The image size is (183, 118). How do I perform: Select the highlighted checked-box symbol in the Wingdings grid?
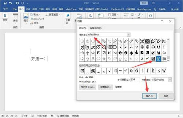point(159,59)
